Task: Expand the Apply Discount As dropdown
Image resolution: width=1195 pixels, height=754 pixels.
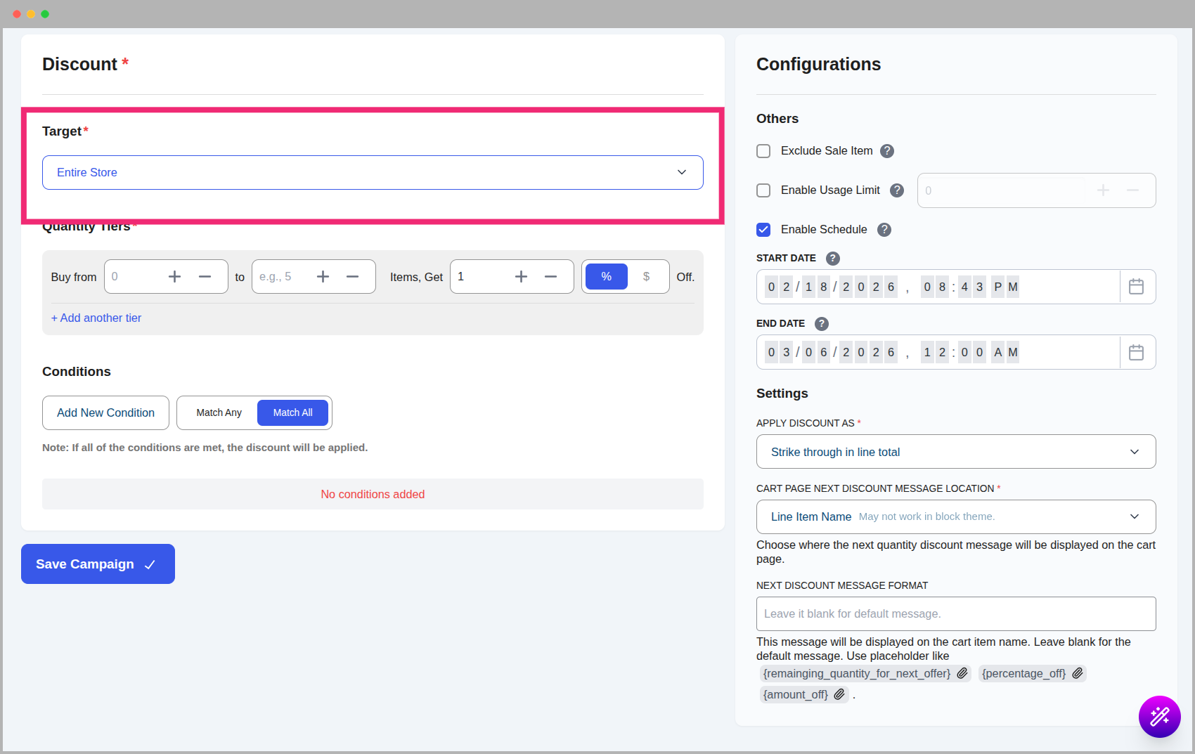Action: [955, 452]
